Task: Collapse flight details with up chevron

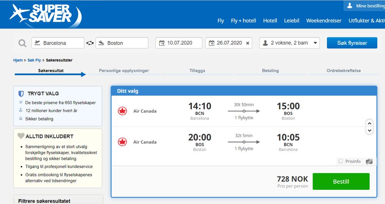Action: (x=370, y=123)
